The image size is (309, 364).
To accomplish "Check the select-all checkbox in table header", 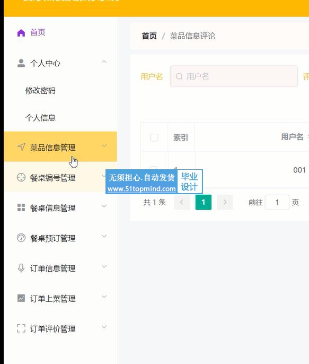I will pos(154,137).
